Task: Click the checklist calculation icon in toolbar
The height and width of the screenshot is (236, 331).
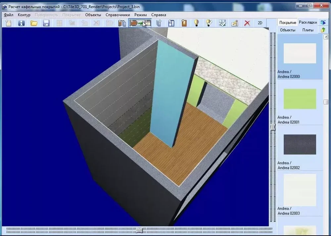Action: point(222,23)
